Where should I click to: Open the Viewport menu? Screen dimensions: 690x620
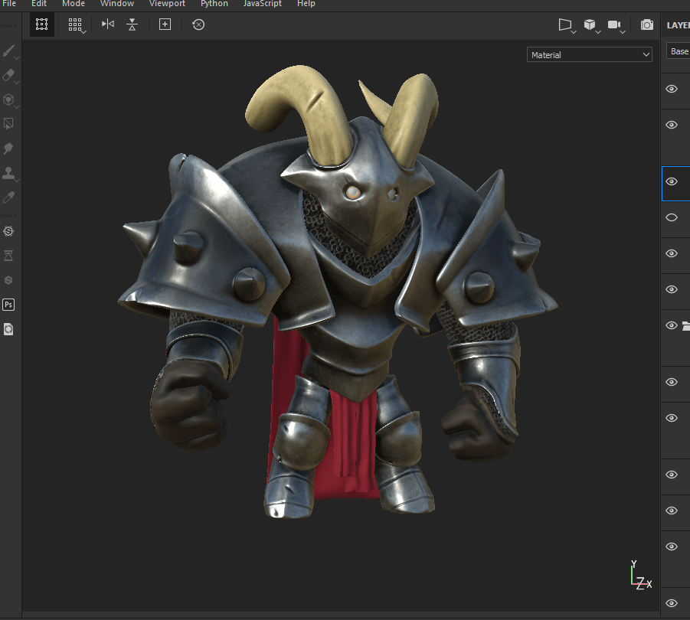(x=167, y=4)
